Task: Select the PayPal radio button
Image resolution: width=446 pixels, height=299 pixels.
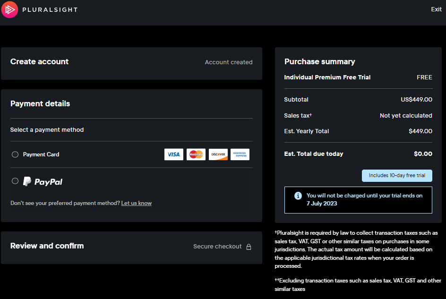Action: click(15, 181)
